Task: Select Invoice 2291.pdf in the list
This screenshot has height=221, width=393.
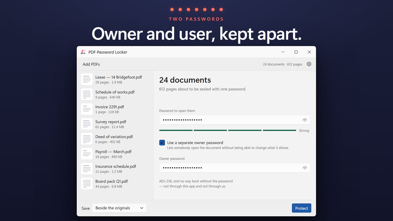Action: 110,107
